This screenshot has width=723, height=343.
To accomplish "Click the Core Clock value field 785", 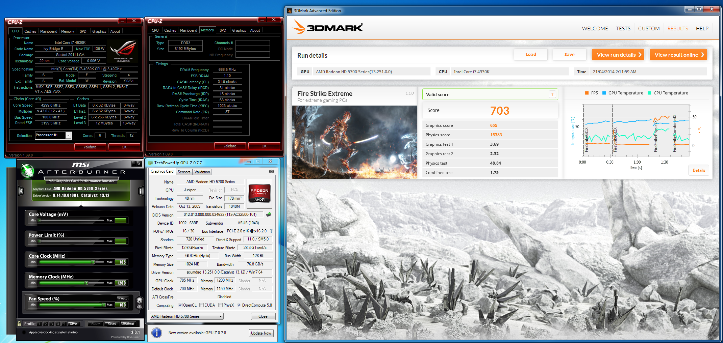I will tap(121, 262).
